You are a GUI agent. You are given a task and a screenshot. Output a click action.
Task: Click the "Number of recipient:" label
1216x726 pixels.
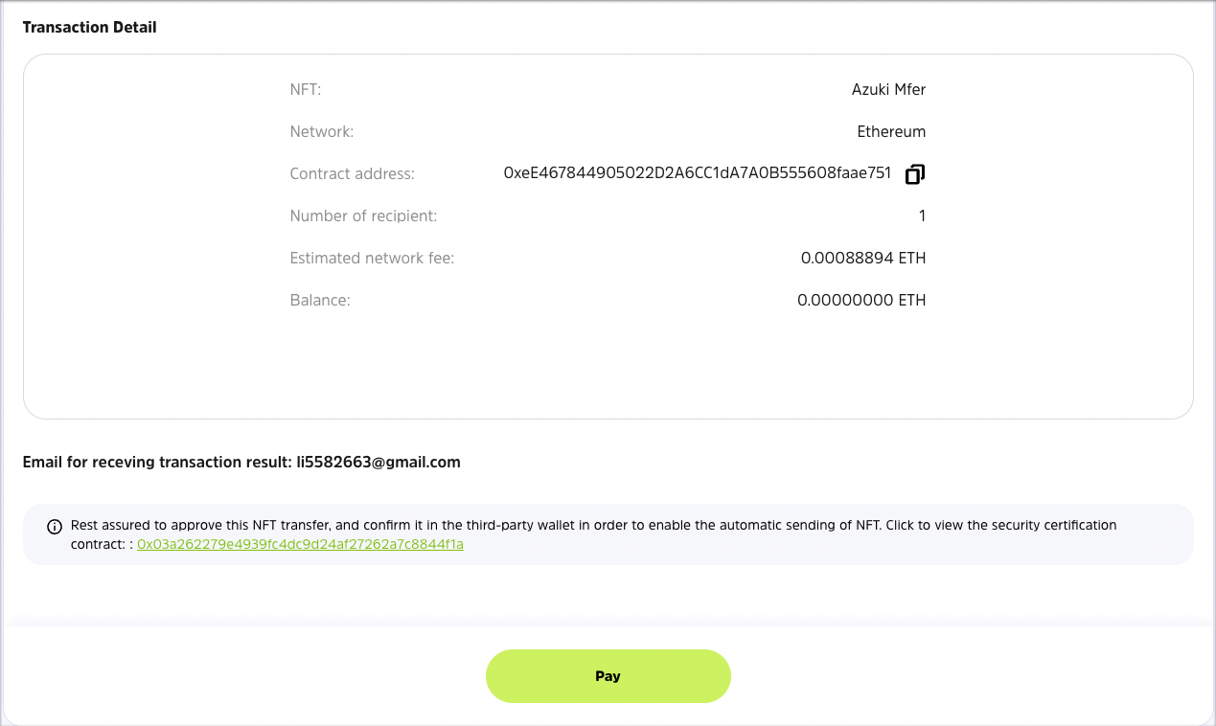363,216
